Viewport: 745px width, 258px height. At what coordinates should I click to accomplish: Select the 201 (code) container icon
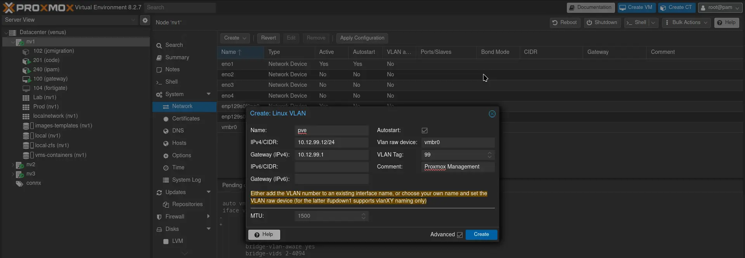(26, 61)
